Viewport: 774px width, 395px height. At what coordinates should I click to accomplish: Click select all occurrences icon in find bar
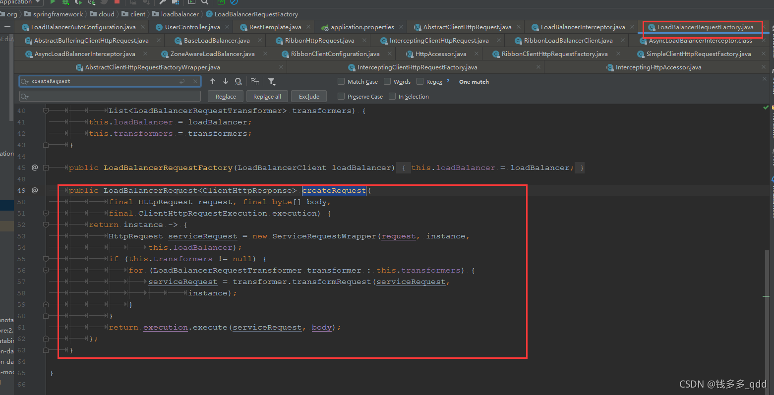pos(255,81)
